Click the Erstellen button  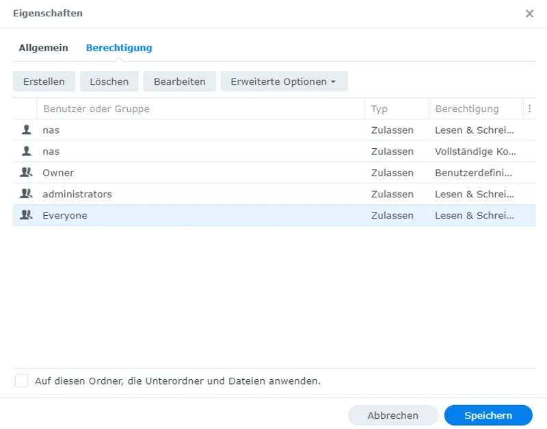pos(44,81)
